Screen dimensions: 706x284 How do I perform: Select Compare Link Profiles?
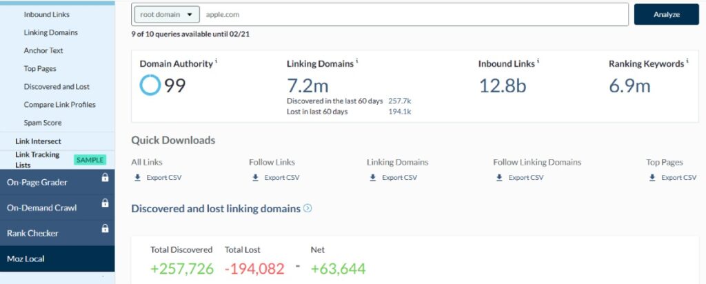(60, 104)
